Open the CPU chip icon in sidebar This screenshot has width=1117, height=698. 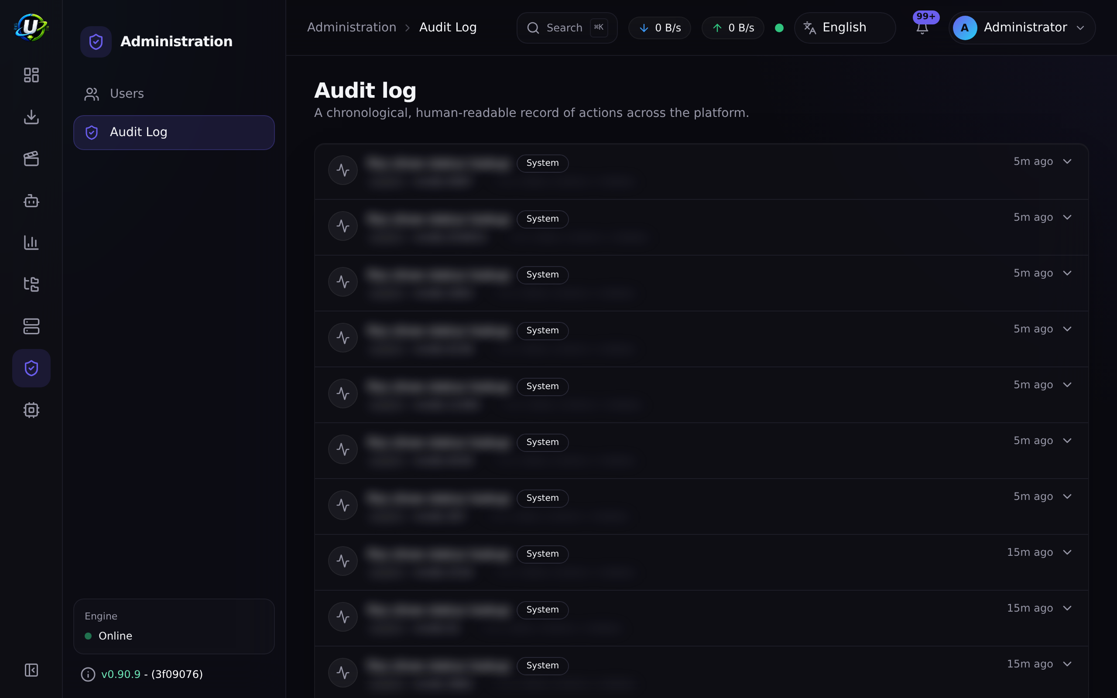click(x=31, y=410)
